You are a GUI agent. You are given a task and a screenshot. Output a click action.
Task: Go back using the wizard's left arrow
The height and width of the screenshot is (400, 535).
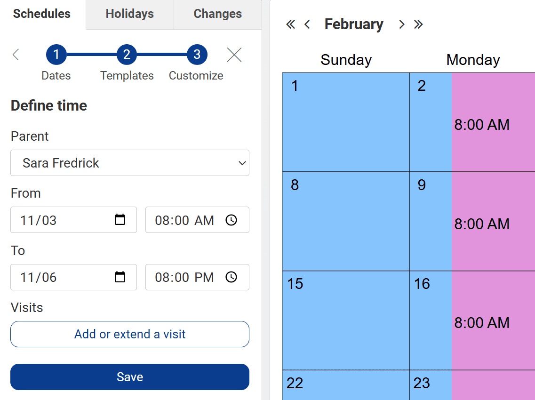click(x=16, y=55)
